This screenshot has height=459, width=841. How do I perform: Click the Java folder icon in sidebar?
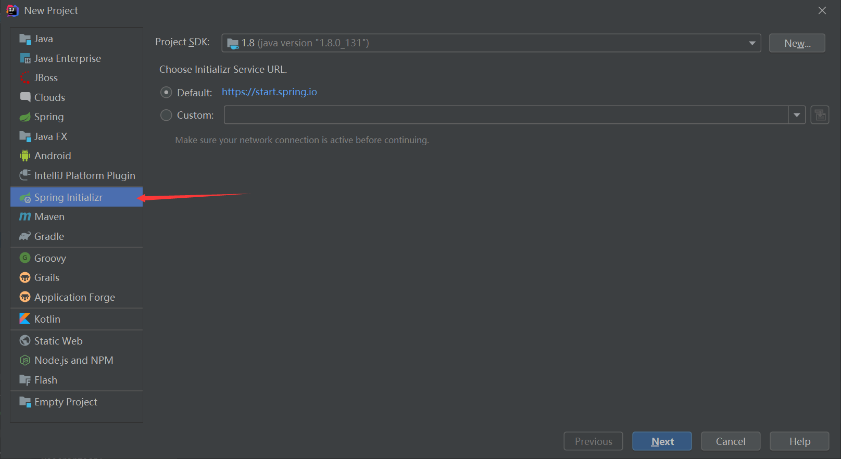pyautogui.click(x=25, y=39)
